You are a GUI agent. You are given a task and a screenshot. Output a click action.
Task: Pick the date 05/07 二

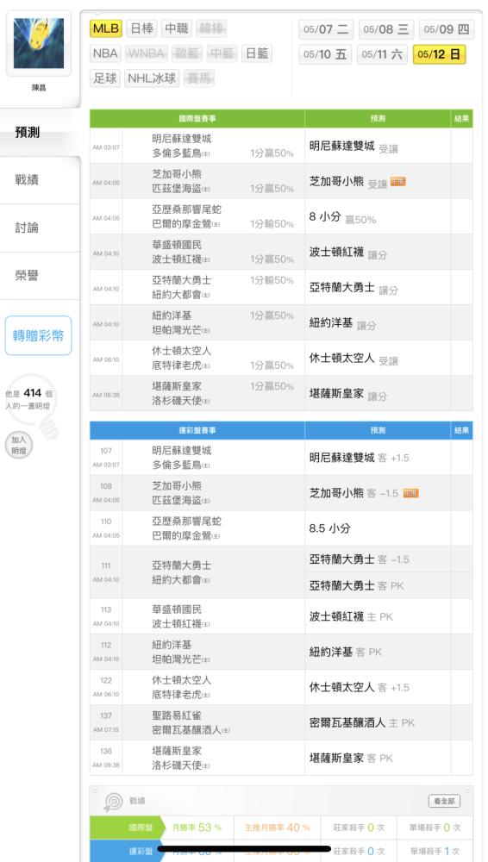326,29
